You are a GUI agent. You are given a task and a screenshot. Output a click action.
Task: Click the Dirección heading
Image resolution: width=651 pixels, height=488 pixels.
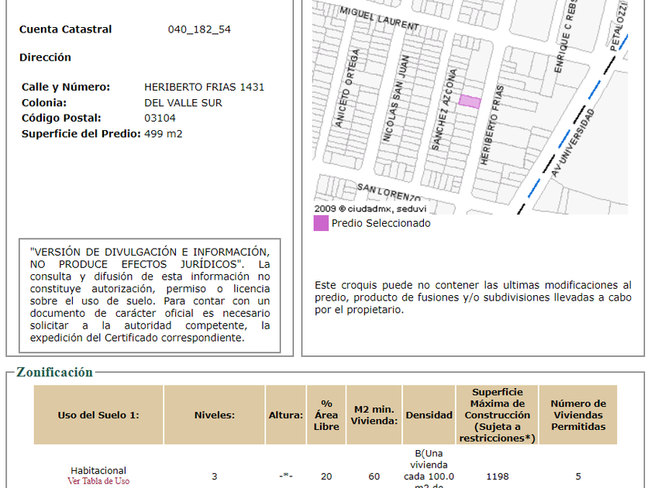click(x=45, y=57)
